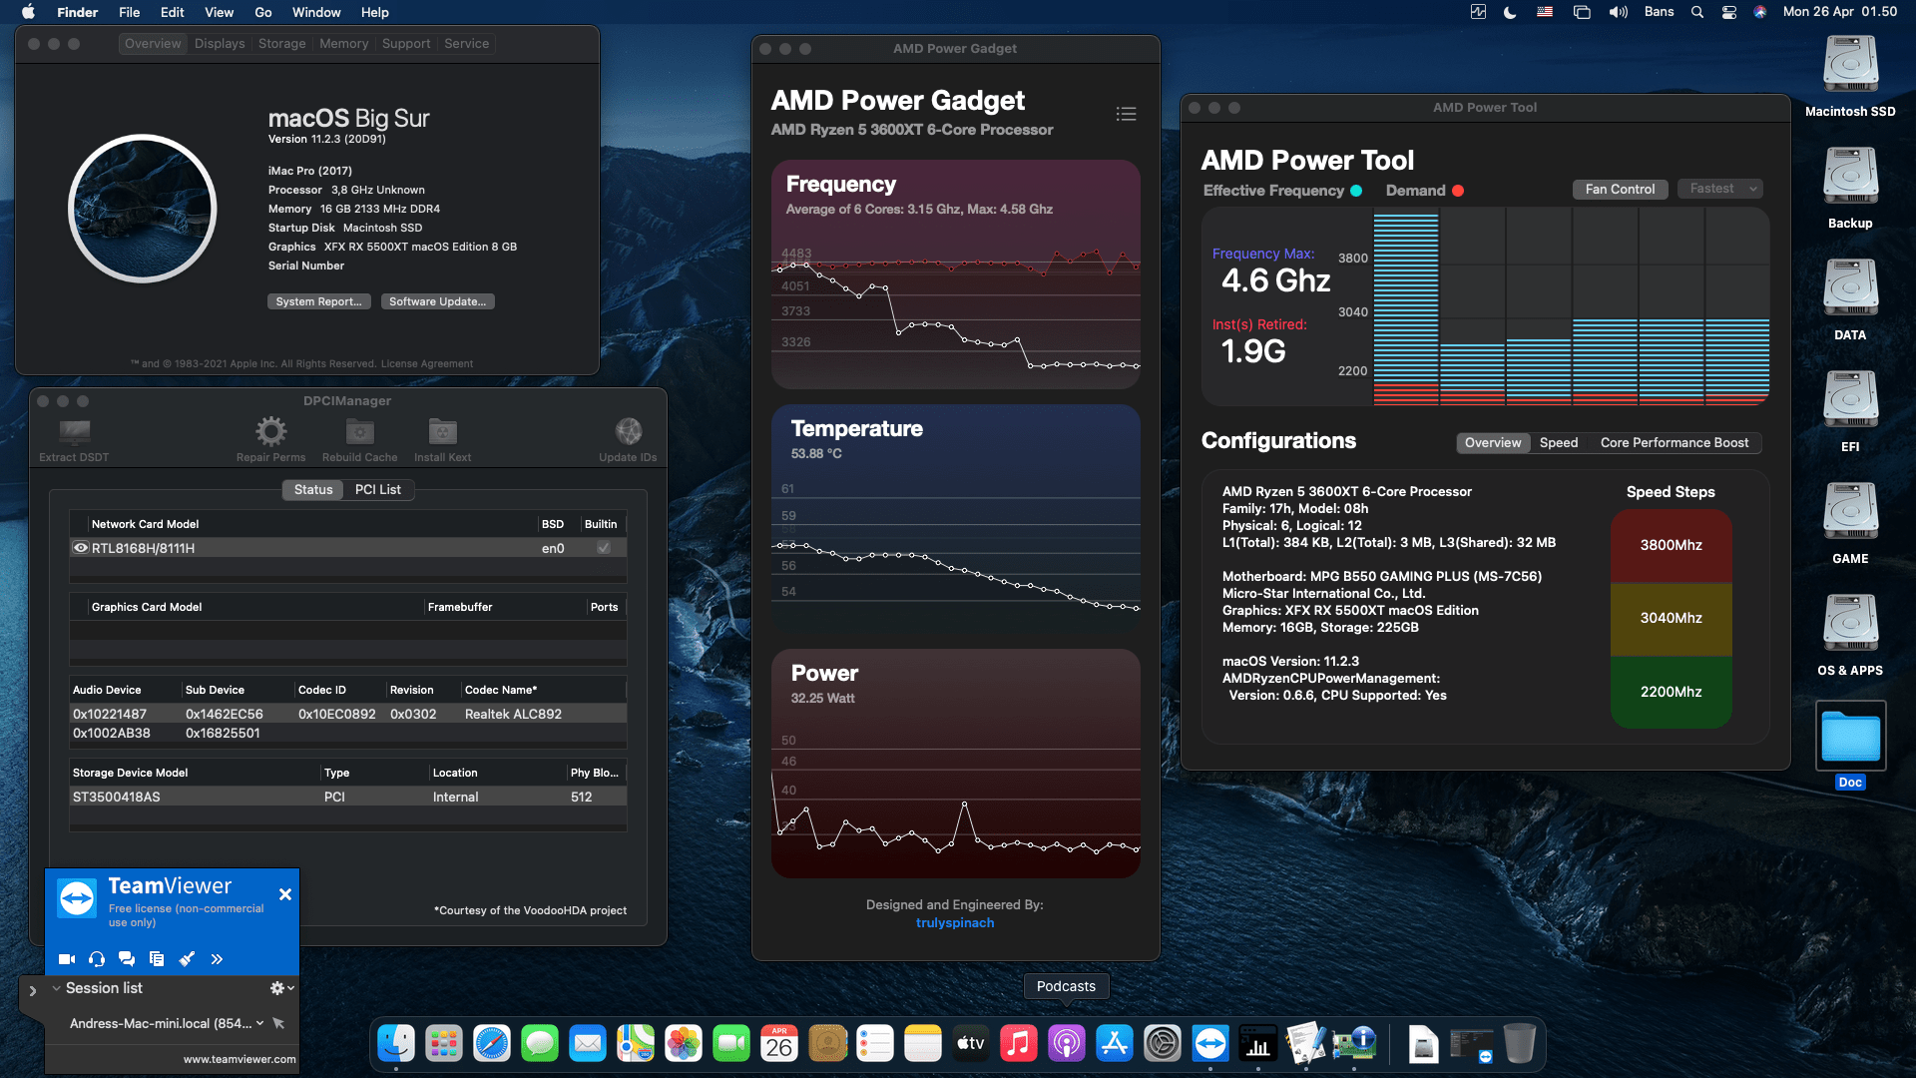Screen dimensions: 1916x1078
Task: Open TeamViewer session settings gear menu
Action: 281,988
